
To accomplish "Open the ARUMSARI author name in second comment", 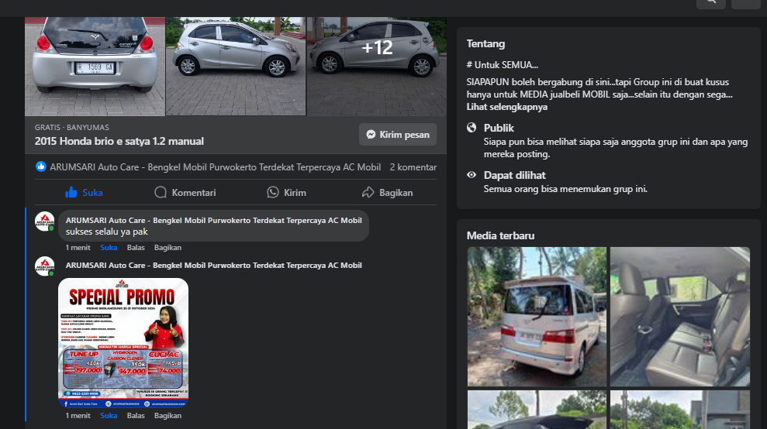I will 214,266.
